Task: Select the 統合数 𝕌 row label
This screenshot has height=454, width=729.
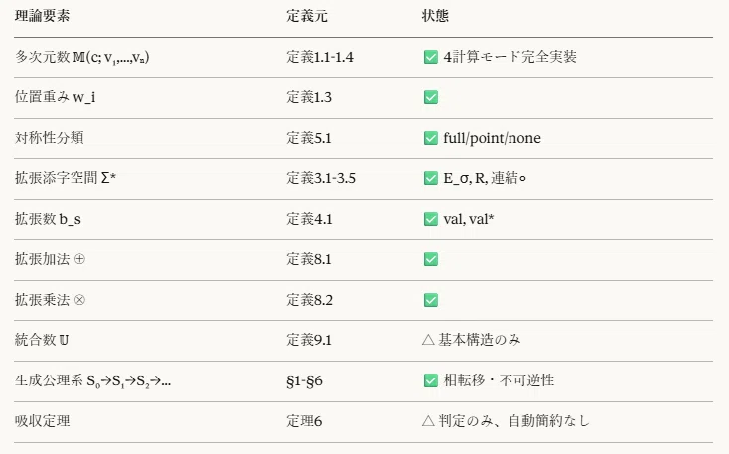Action: 42,340
